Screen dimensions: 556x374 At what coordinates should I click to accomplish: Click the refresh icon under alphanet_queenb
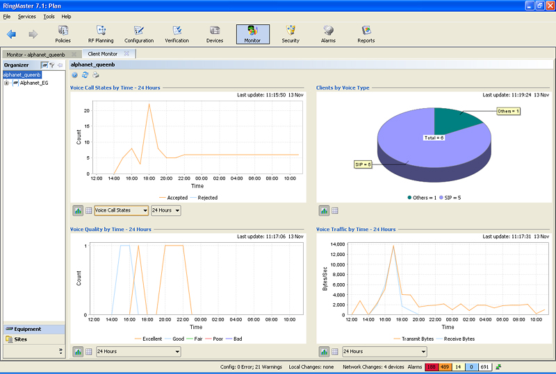click(85, 75)
